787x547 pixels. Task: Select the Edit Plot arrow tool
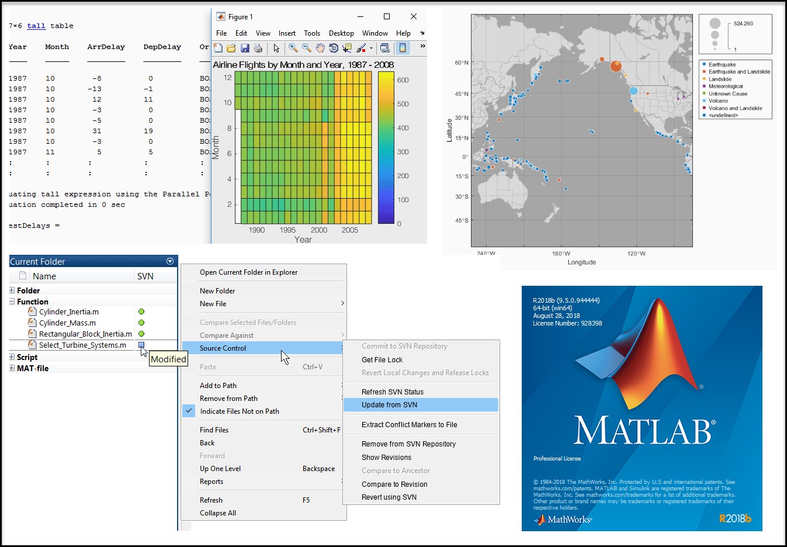277,48
